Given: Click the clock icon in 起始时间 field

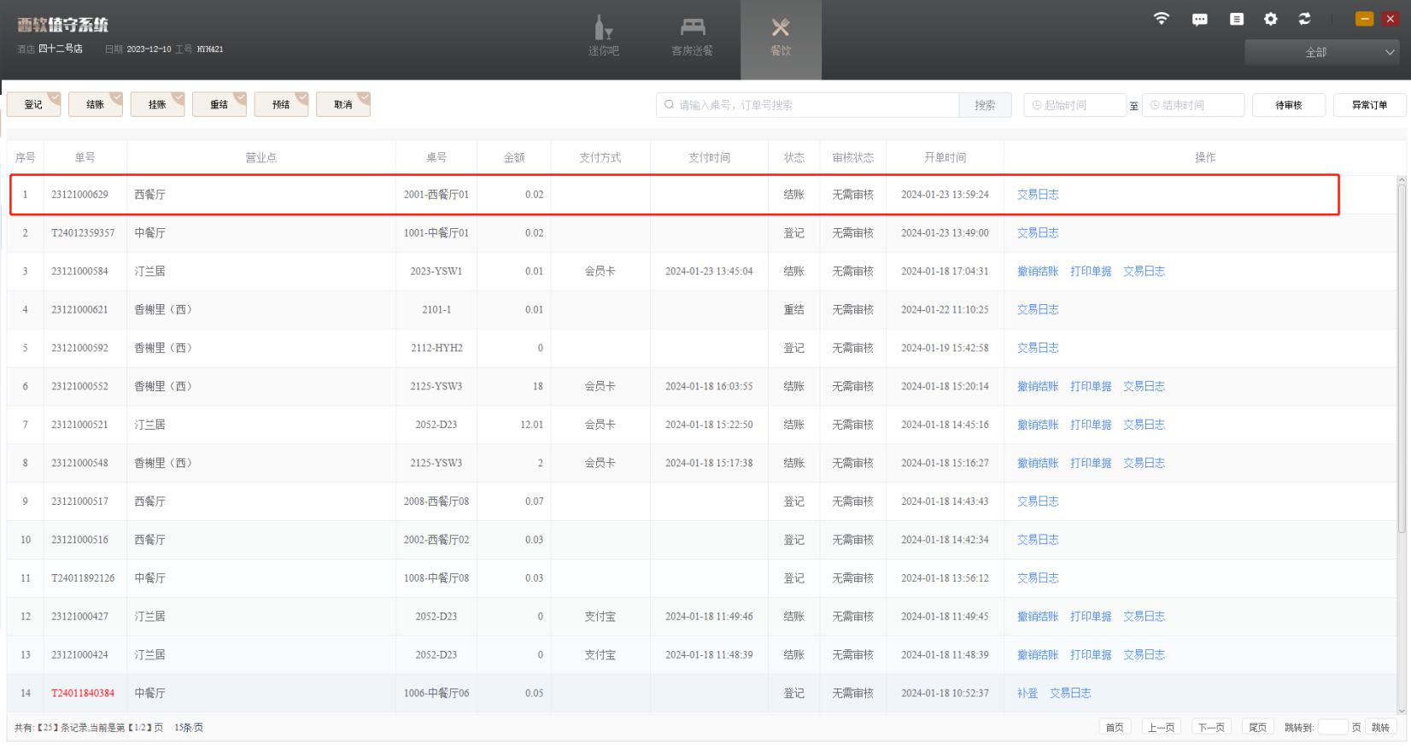Looking at the screenshot, I should click(1037, 105).
